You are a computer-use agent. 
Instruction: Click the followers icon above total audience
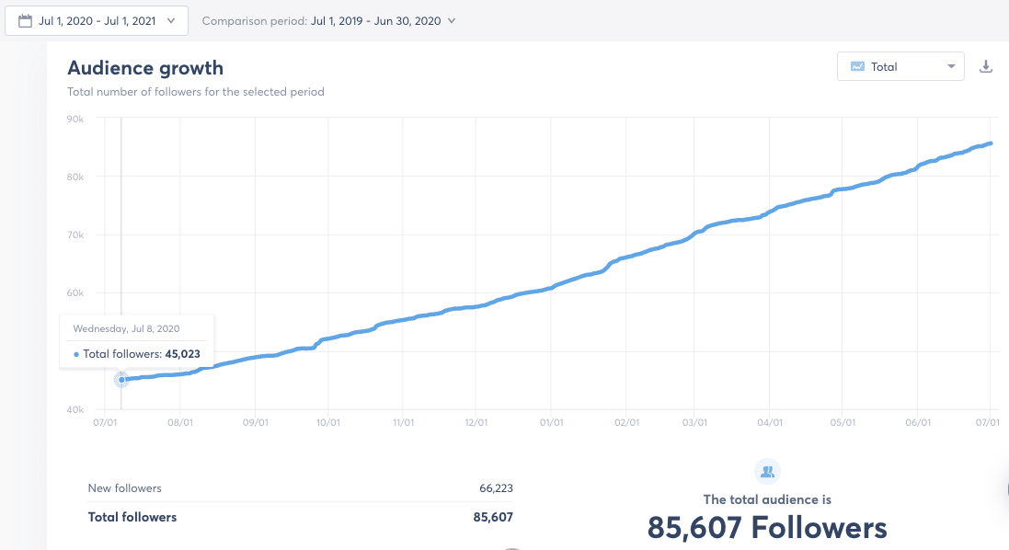click(767, 472)
